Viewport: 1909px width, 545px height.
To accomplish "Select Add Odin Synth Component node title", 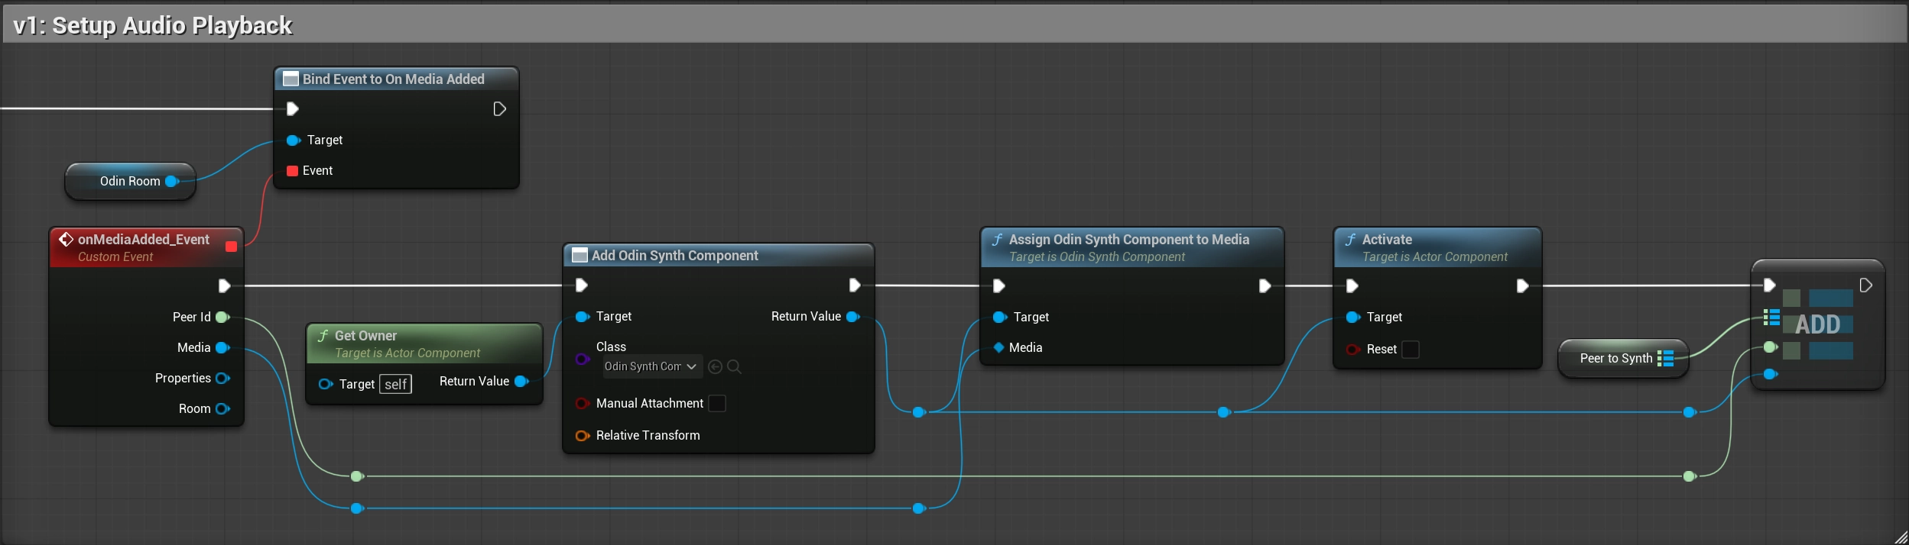I will pyautogui.click(x=674, y=256).
